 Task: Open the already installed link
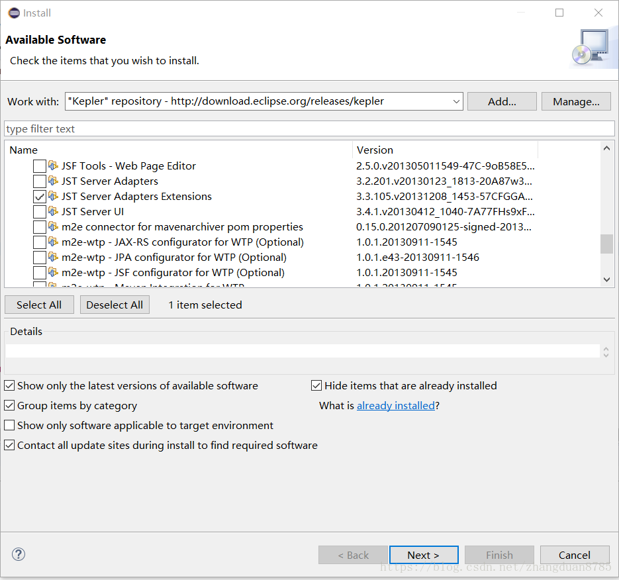pyautogui.click(x=395, y=405)
